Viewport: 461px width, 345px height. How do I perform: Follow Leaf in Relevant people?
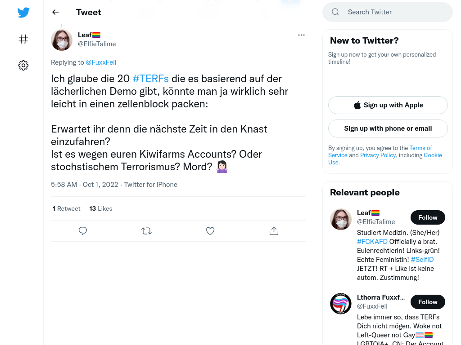click(x=428, y=217)
